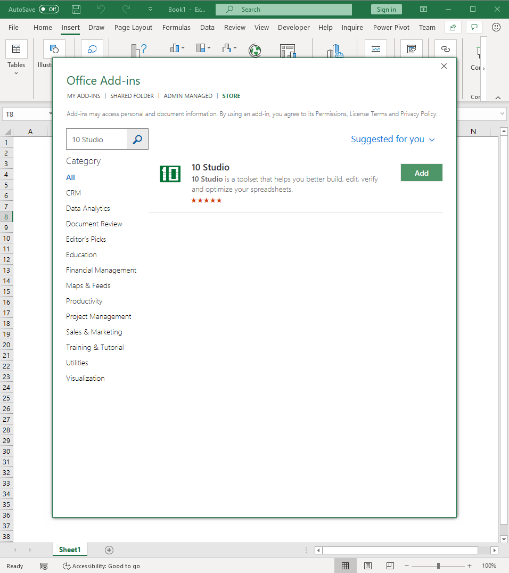Switch to Page Layout view icon
Viewport: 509px width, 573px height.
coord(367,566)
